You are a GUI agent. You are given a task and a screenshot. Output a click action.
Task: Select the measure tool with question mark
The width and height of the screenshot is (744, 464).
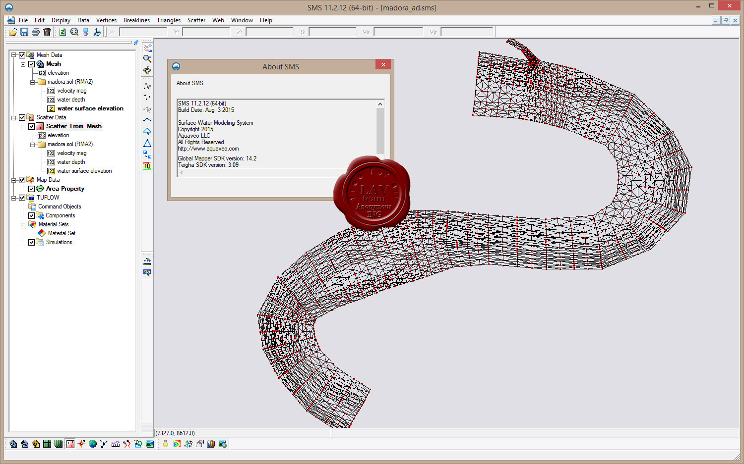[147, 261]
